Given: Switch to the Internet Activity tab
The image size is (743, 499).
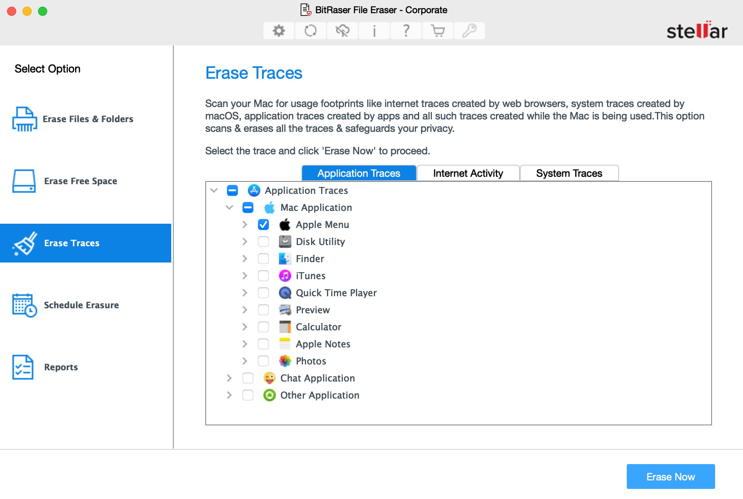Looking at the screenshot, I should point(468,173).
